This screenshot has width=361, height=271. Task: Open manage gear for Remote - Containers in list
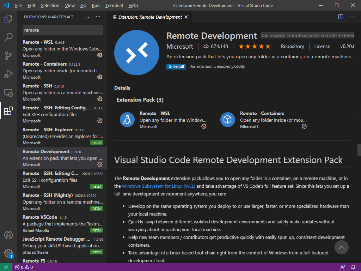click(100, 77)
